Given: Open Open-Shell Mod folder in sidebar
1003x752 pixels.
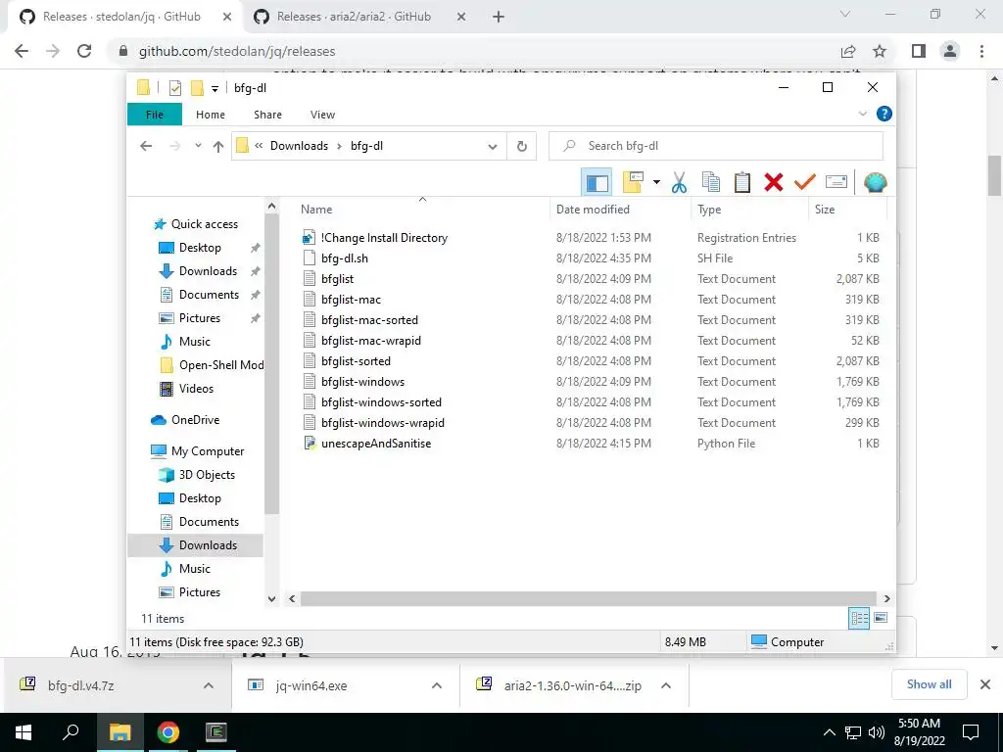Looking at the screenshot, I should coord(220,365).
